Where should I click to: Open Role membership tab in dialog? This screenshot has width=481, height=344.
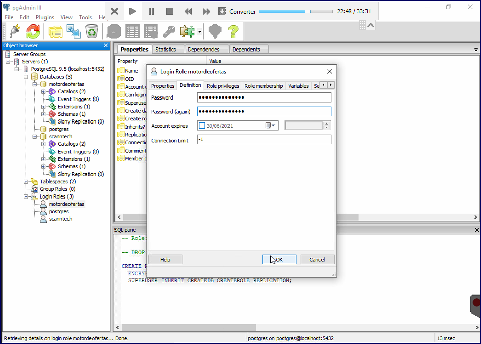point(264,86)
